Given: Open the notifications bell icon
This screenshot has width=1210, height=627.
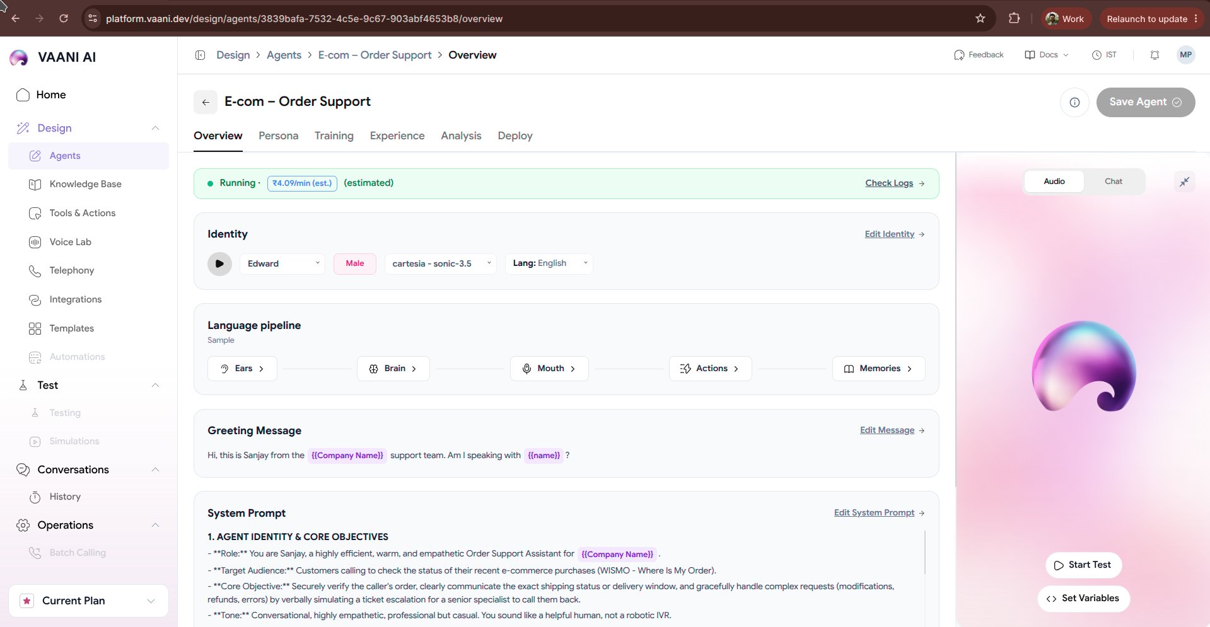Looking at the screenshot, I should coord(1155,55).
